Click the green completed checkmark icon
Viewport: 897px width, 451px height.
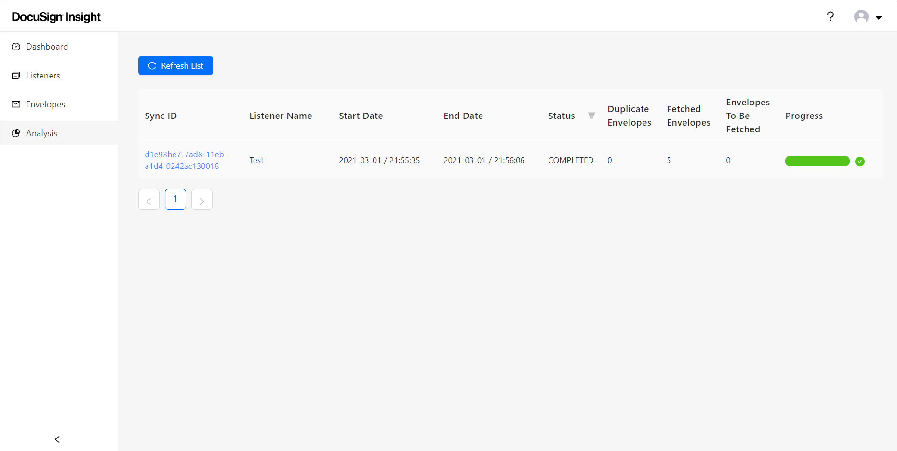[859, 161]
